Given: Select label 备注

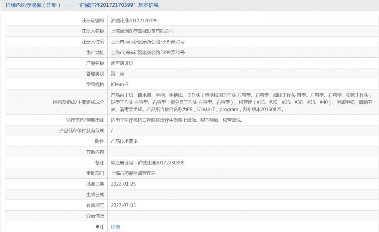Looking at the screenshot, I should point(99,163).
